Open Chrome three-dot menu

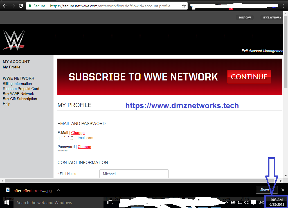(283, 6)
